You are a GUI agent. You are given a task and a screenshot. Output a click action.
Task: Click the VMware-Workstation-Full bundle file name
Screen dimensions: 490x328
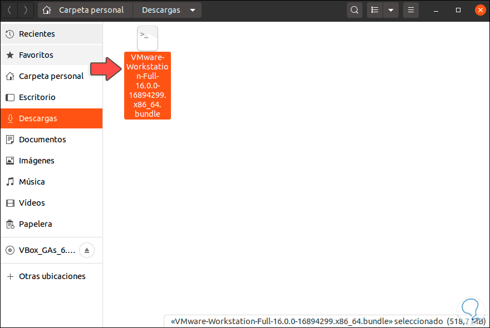coord(148,86)
